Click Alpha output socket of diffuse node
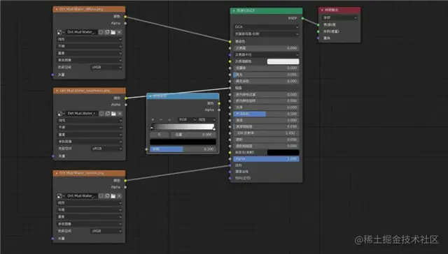This screenshot has height=254, width=448. [x=125, y=23]
